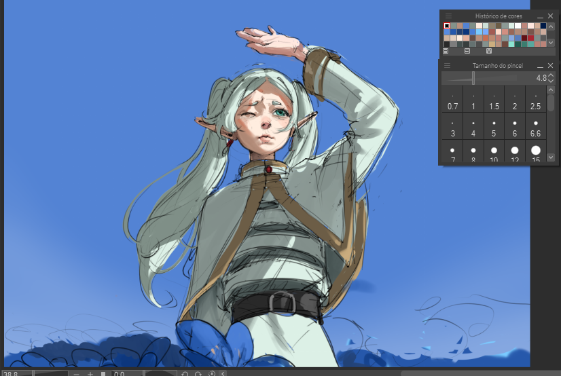Viewport: 561px width, 376px height.
Task: Pick the bright red swatch in third row
Action: coord(530,38)
